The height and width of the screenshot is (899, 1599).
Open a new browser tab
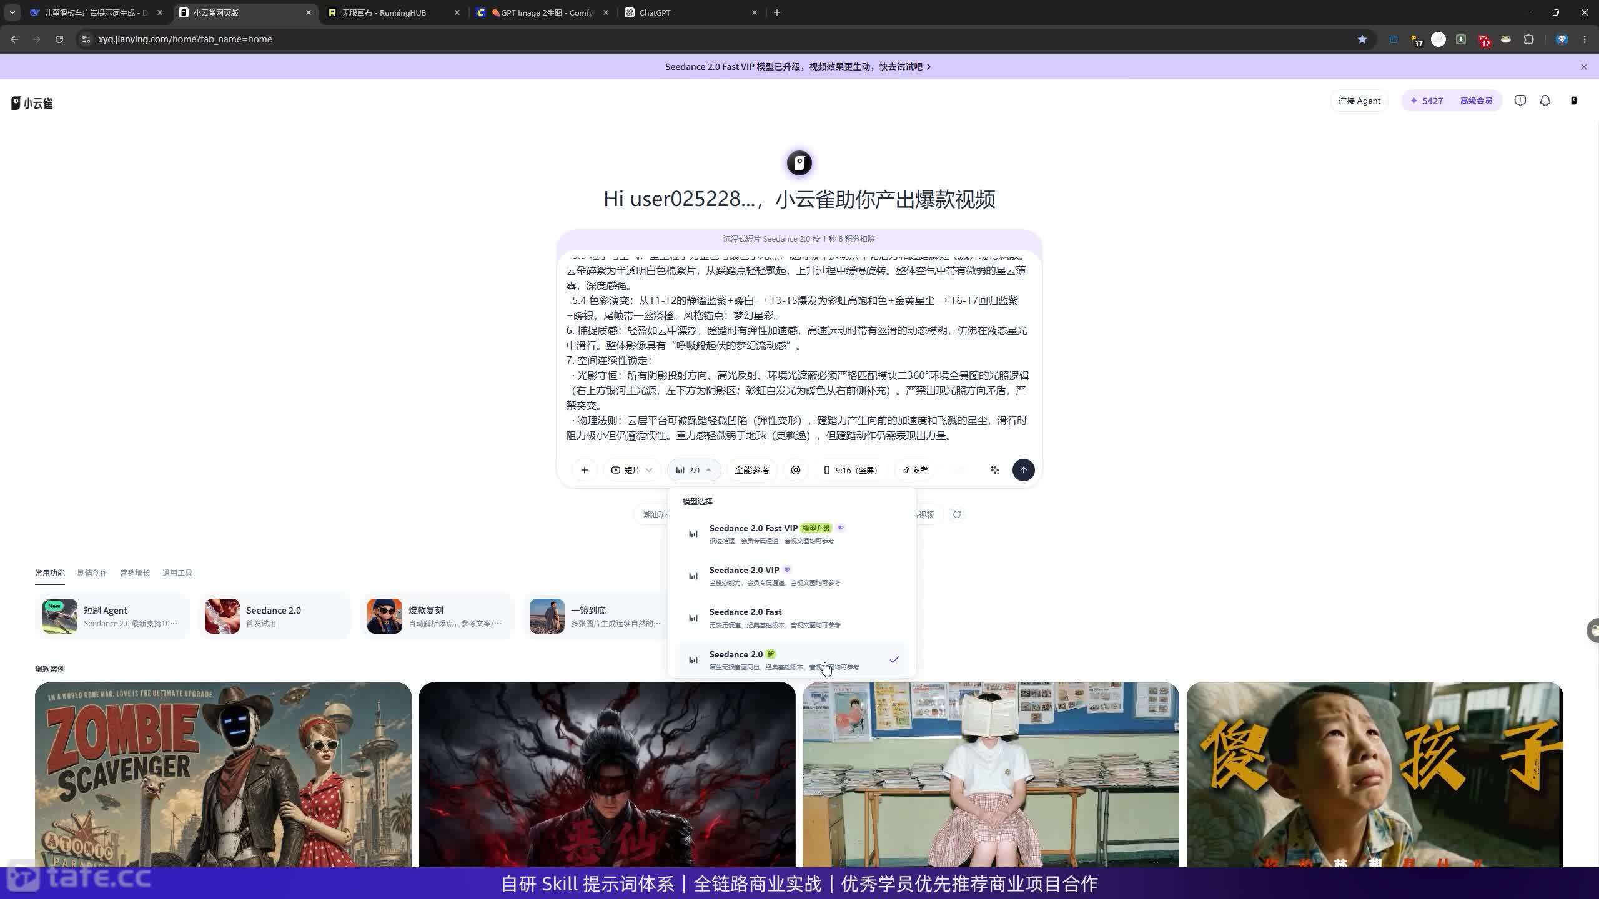tap(777, 12)
